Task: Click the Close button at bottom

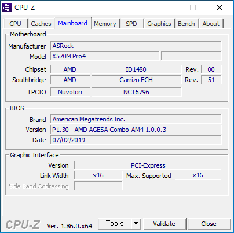Action: [209, 224]
